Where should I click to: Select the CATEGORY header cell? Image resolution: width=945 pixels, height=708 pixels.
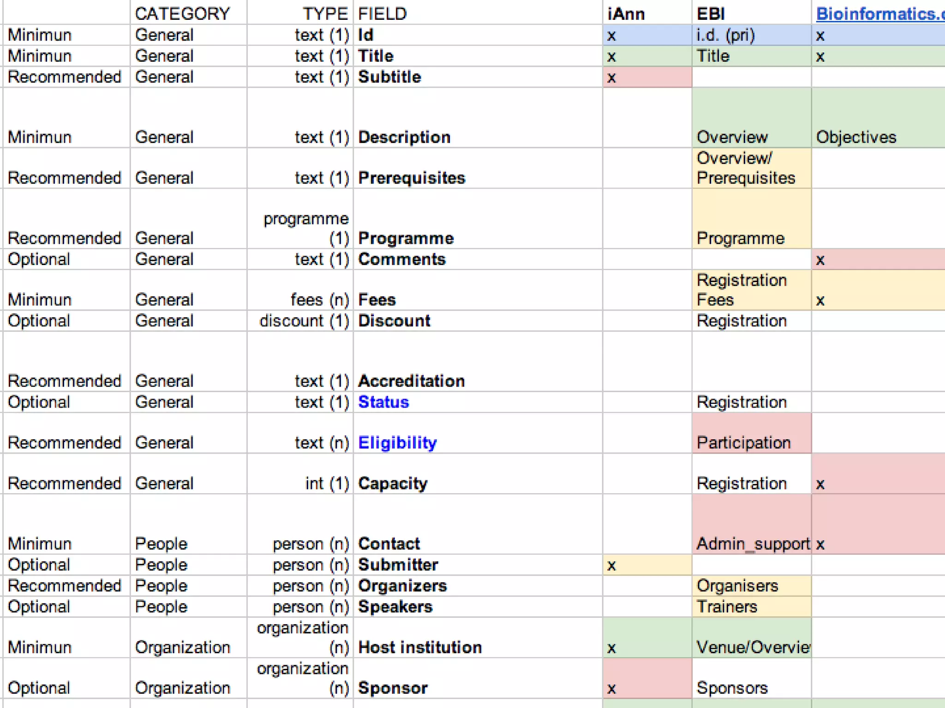pyautogui.click(x=182, y=14)
